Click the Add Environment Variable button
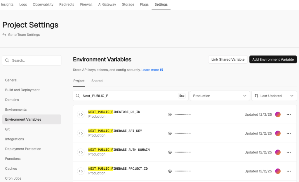The width and height of the screenshot is (299, 182). 273,60
